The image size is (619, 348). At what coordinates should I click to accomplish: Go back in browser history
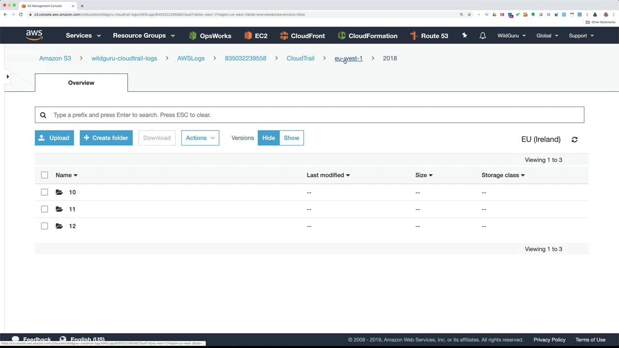5,14
